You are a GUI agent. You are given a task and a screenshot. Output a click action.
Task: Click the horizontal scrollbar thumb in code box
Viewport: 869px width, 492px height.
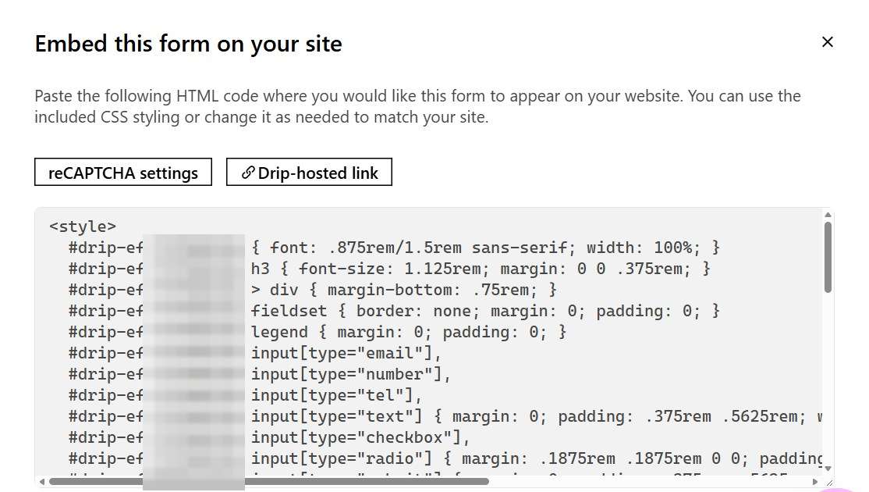coord(269,482)
